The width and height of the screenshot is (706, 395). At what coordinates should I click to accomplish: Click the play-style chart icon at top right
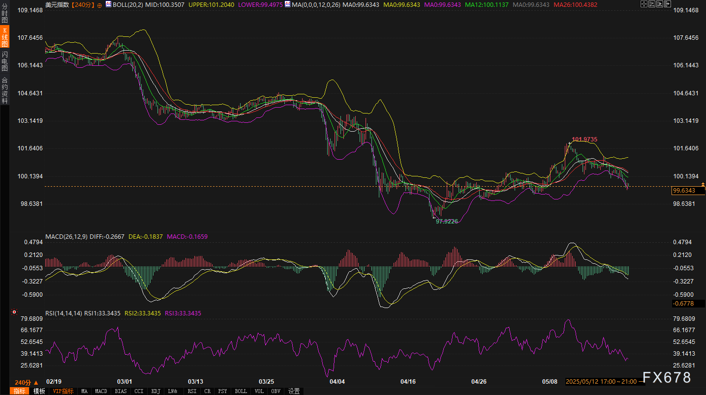[660, 4]
